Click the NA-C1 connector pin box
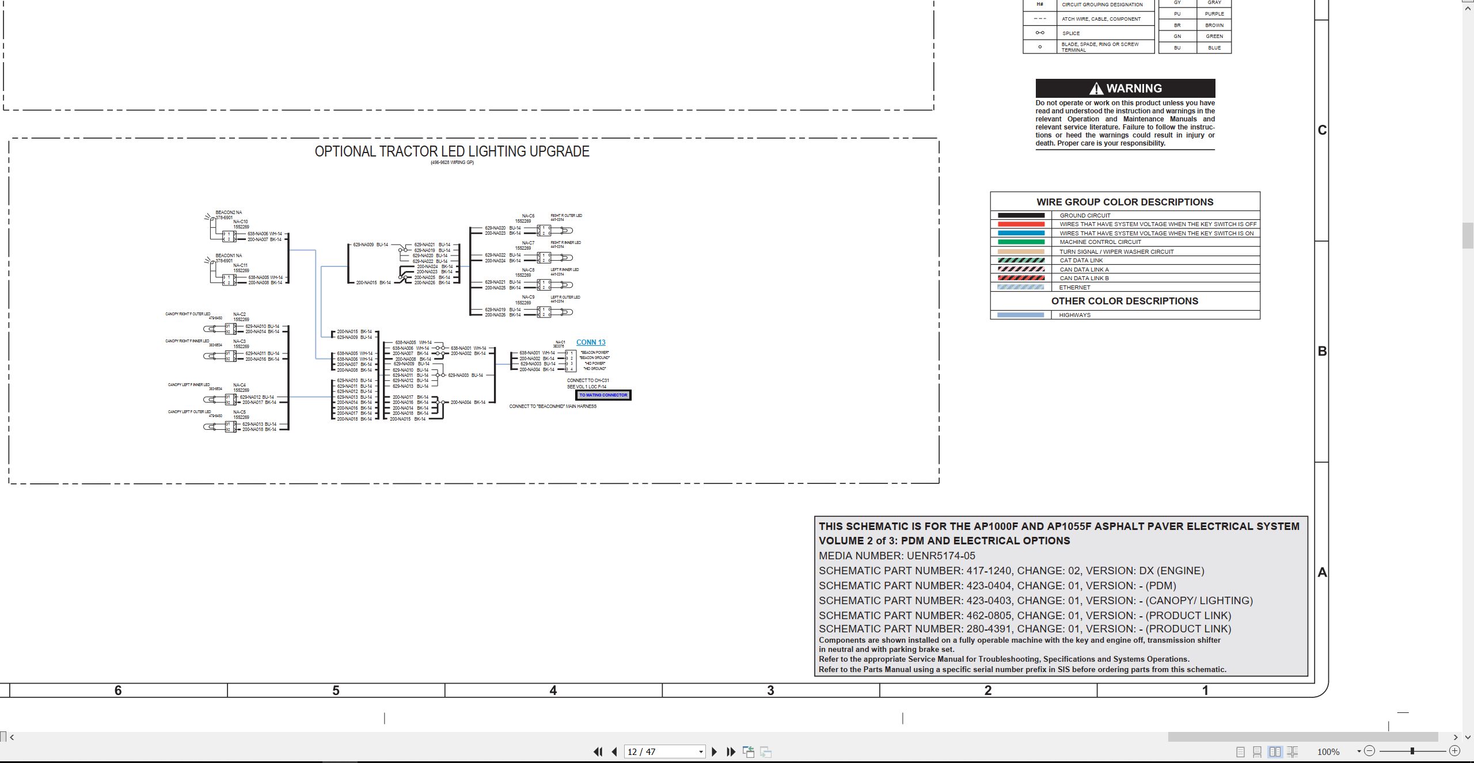Image resolution: width=1474 pixels, height=763 pixels. point(571,361)
